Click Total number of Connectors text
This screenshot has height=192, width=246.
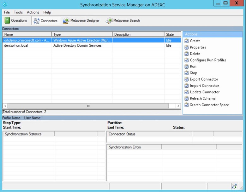(x=24, y=112)
